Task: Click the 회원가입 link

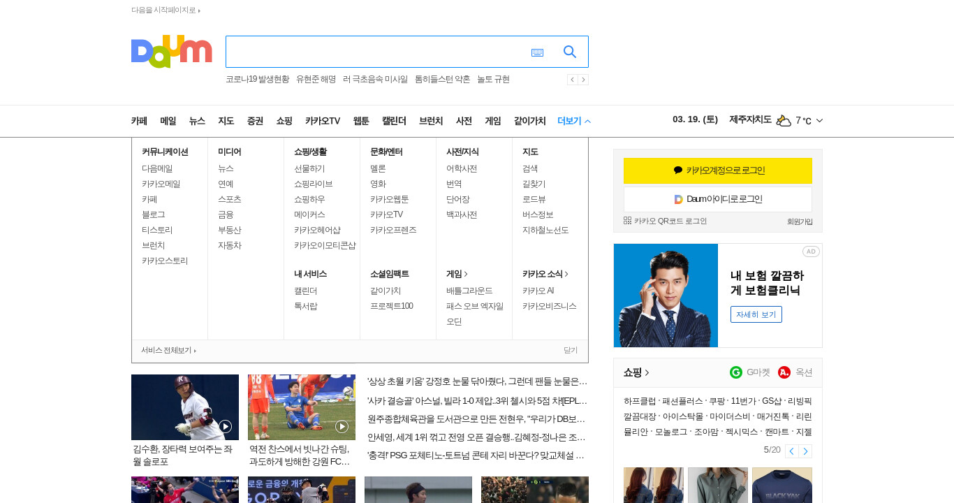Action: 800,221
